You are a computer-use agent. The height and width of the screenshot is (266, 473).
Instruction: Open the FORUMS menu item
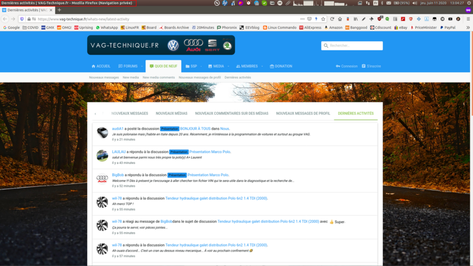[128, 66]
